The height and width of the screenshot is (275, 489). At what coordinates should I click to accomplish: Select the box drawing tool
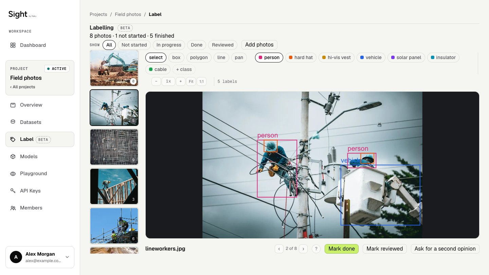176,57
